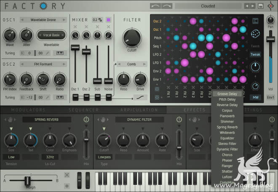This screenshot has height=192, width=278.
Task: Click OSC 2 tuning -12 value field
Action: point(29,97)
